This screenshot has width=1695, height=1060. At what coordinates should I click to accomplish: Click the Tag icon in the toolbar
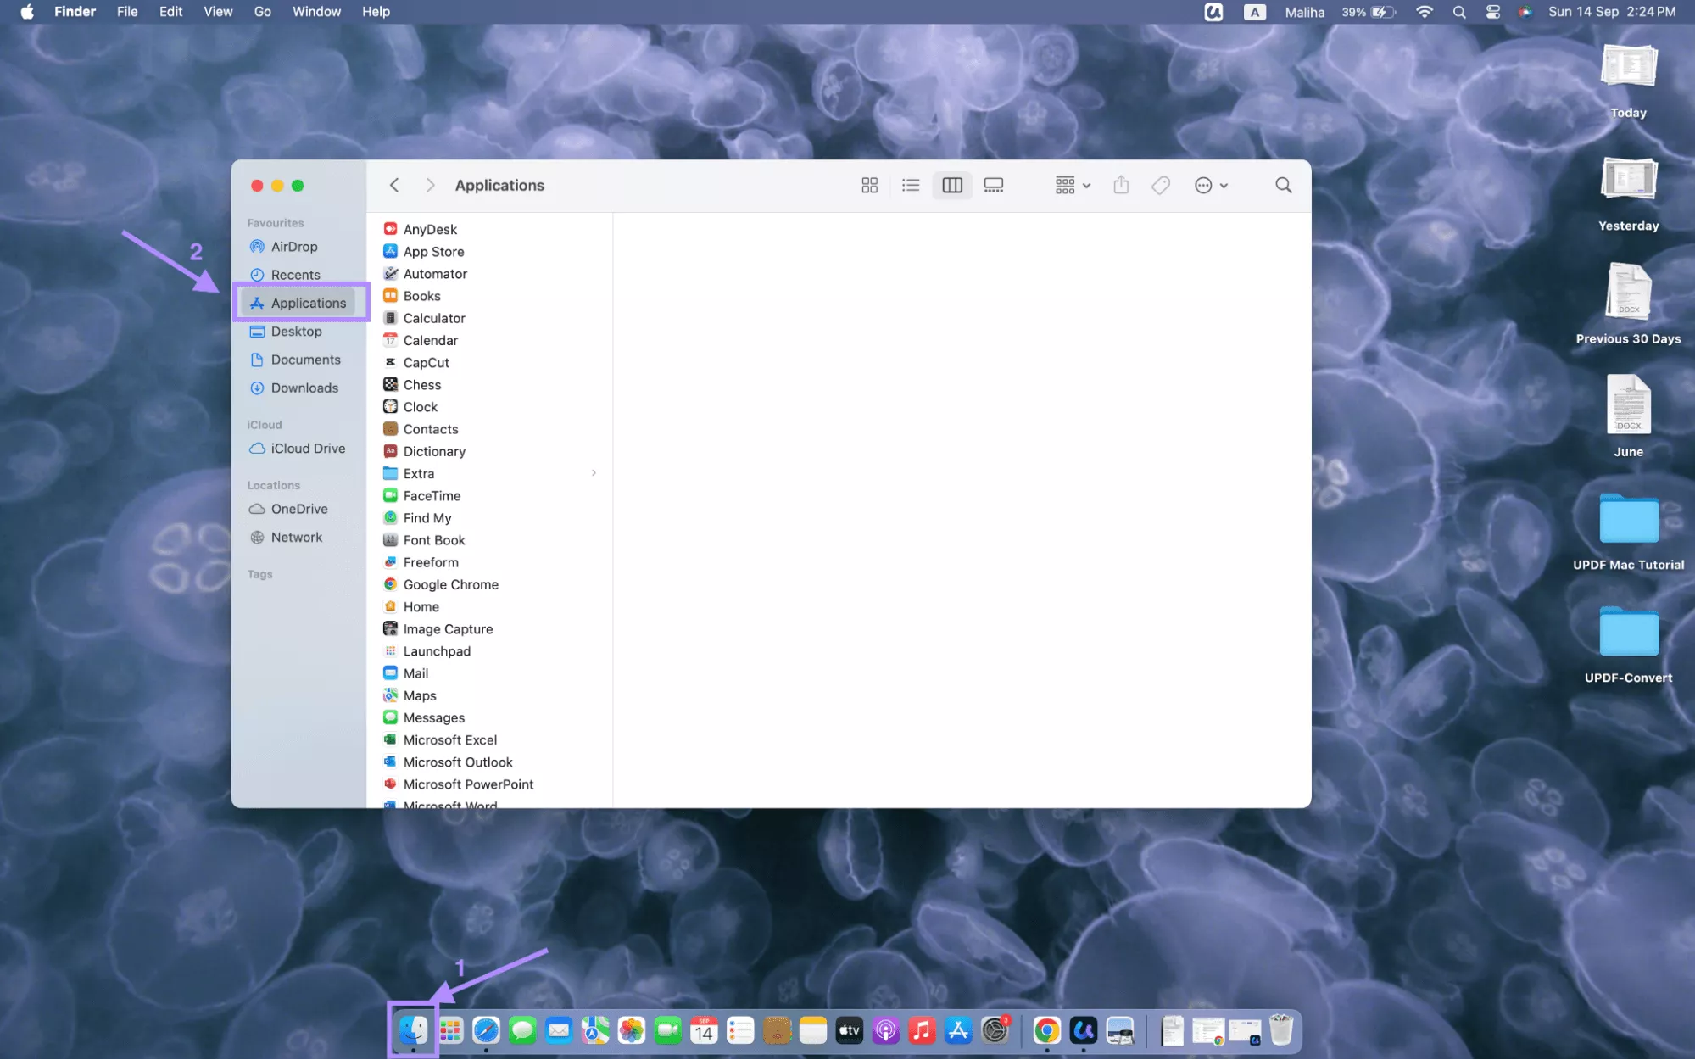coord(1161,185)
